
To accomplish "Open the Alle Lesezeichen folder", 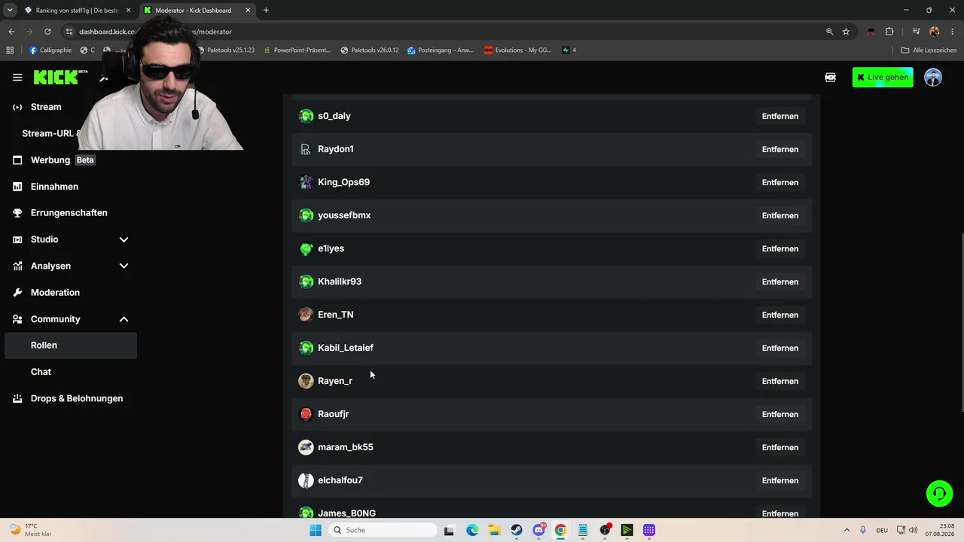I will tap(929, 50).
